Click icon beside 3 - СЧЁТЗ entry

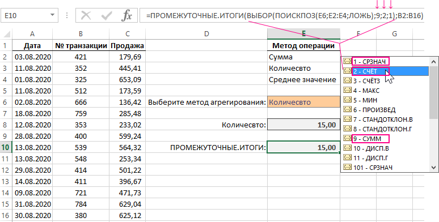click(x=347, y=80)
